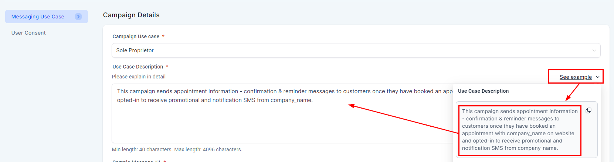Copy the example use case description
The image size is (614, 162).
[588, 110]
